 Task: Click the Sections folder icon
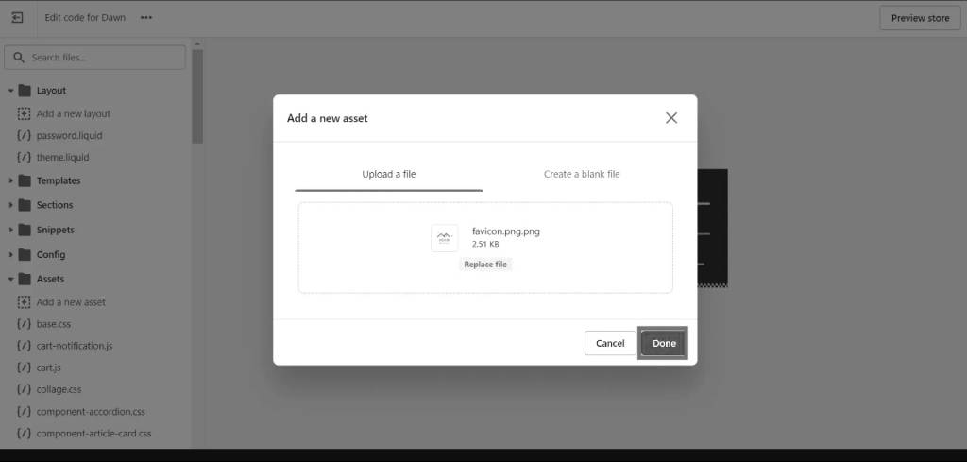tap(25, 205)
